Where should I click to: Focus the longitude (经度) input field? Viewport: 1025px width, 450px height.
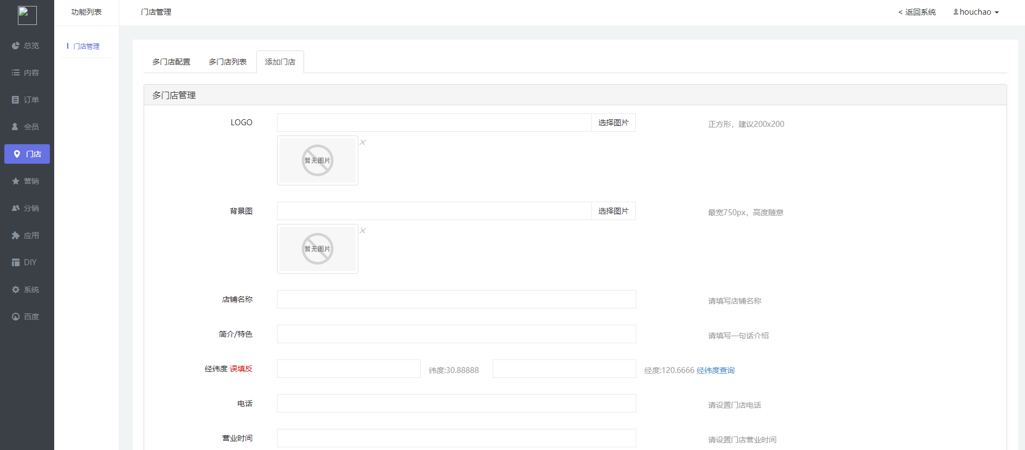click(x=564, y=369)
